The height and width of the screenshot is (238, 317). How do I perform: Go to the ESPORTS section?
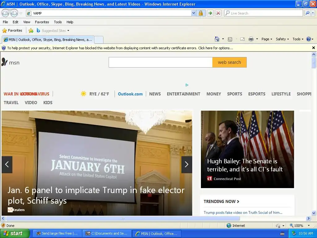[257, 94]
